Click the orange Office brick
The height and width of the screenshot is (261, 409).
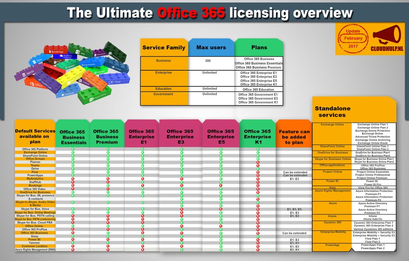coord(36,83)
